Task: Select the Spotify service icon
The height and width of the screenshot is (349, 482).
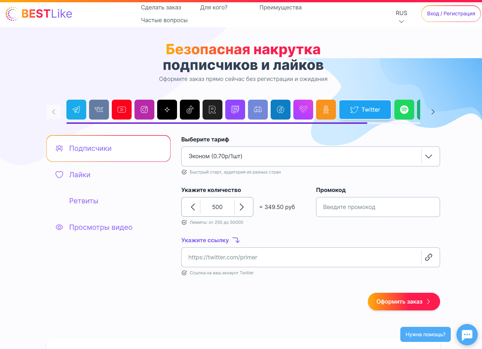Action: [404, 110]
